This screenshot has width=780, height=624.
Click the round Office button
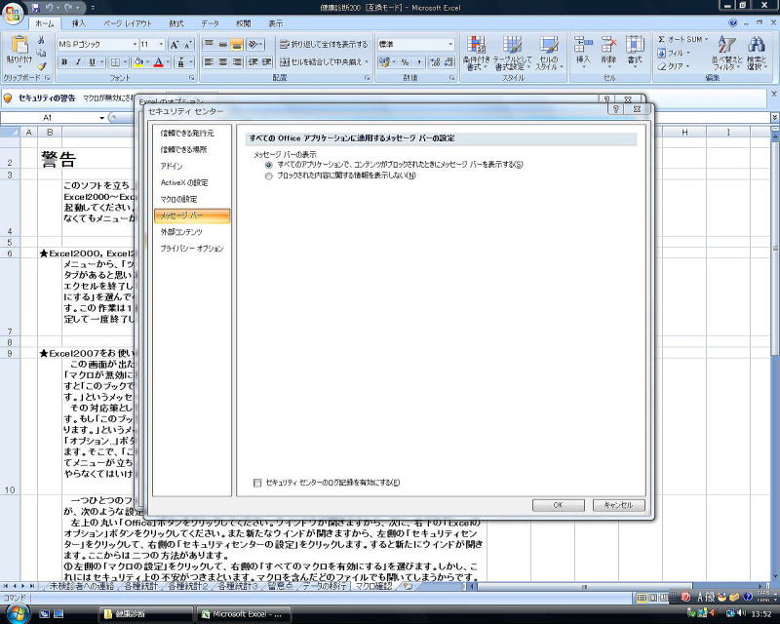13,13
